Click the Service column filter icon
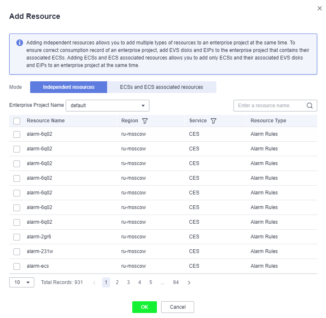The height and width of the screenshot is (318, 326). tap(213, 121)
